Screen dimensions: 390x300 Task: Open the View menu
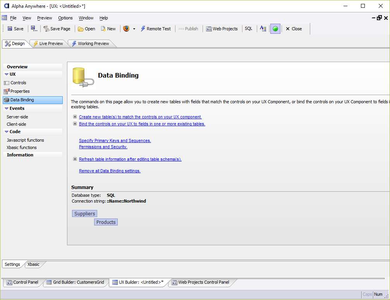point(27,18)
